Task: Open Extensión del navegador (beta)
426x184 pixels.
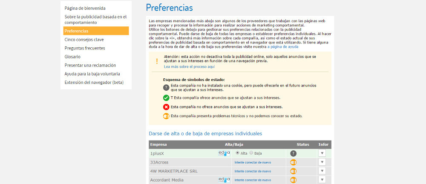Action: [94, 83]
